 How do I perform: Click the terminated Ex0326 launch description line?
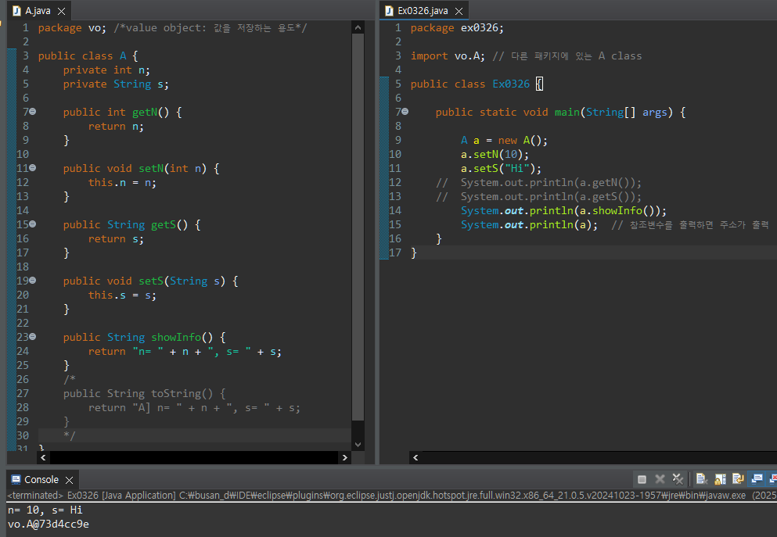391,495
